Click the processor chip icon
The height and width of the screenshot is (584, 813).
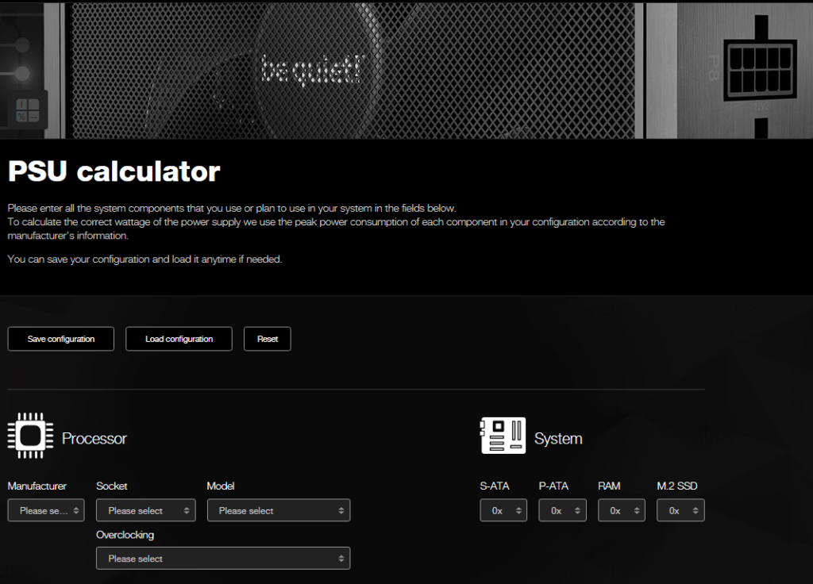(30, 435)
